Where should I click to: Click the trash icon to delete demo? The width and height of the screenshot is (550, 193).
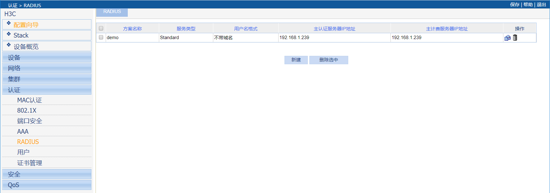coord(515,38)
